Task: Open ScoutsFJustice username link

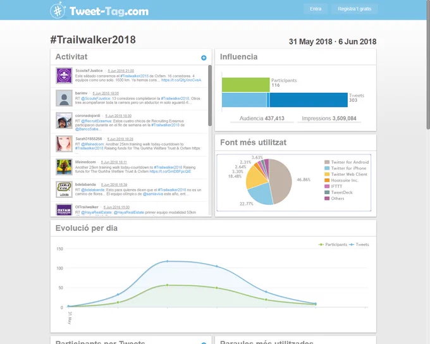Action: coord(89,70)
